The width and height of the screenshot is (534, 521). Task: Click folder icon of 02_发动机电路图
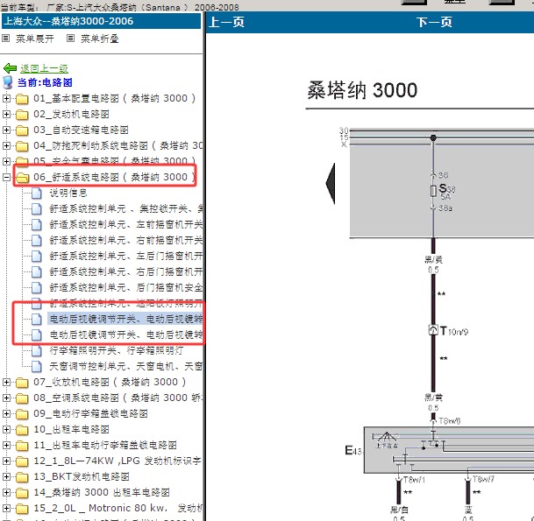pyautogui.click(x=22, y=114)
